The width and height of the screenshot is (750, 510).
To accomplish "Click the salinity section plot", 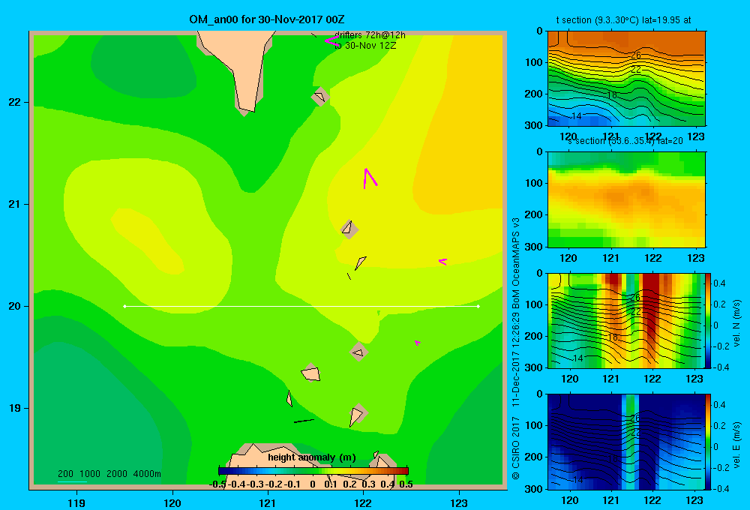I will (x=626, y=199).
